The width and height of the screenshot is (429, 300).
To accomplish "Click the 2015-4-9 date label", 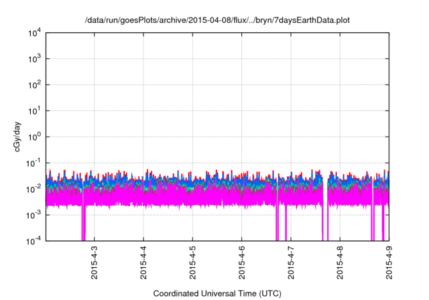I will pos(389,262).
